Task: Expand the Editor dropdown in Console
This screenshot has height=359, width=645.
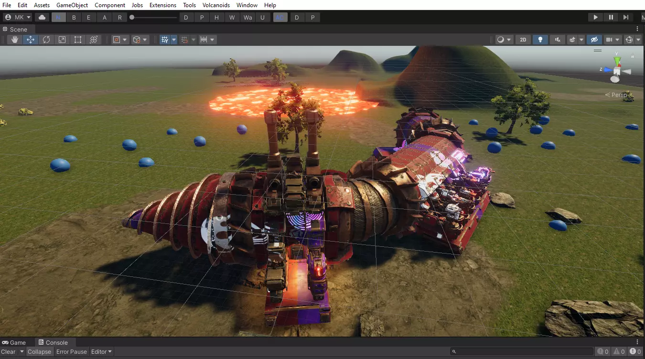Action: (101, 352)
